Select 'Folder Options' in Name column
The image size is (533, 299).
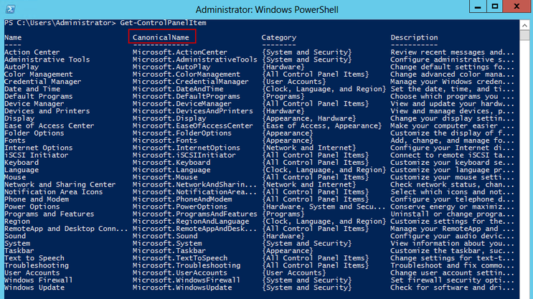coord(34,133)
